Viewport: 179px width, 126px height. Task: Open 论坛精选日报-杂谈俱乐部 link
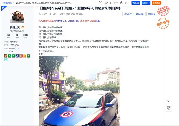[x=66, y=21]
